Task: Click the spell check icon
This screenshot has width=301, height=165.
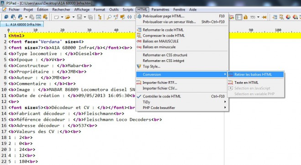Action: tap(253, 17)
